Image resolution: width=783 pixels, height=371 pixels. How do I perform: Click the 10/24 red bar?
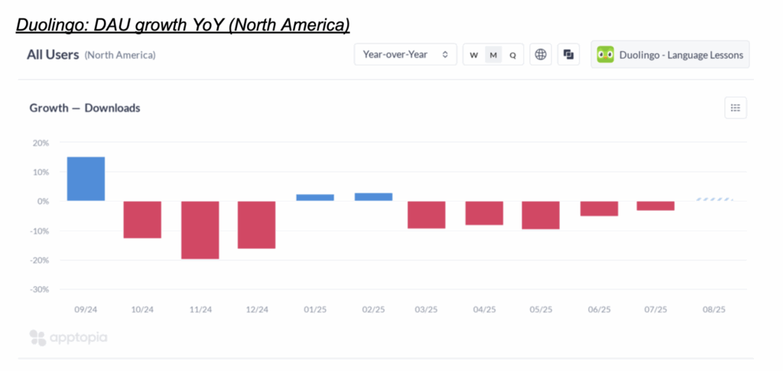coord(142,220)
